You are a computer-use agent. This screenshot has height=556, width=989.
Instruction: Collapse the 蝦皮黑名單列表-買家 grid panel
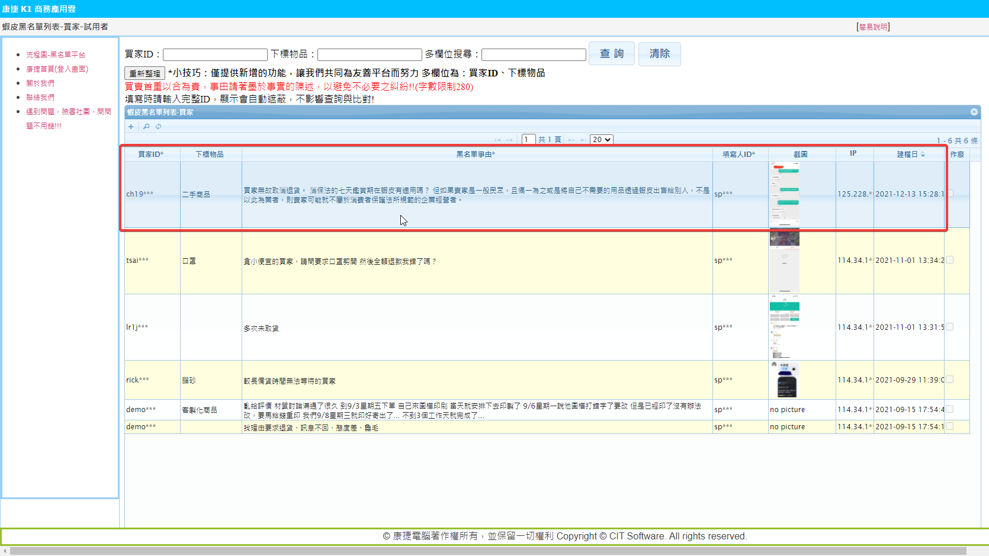pos(974,112)
